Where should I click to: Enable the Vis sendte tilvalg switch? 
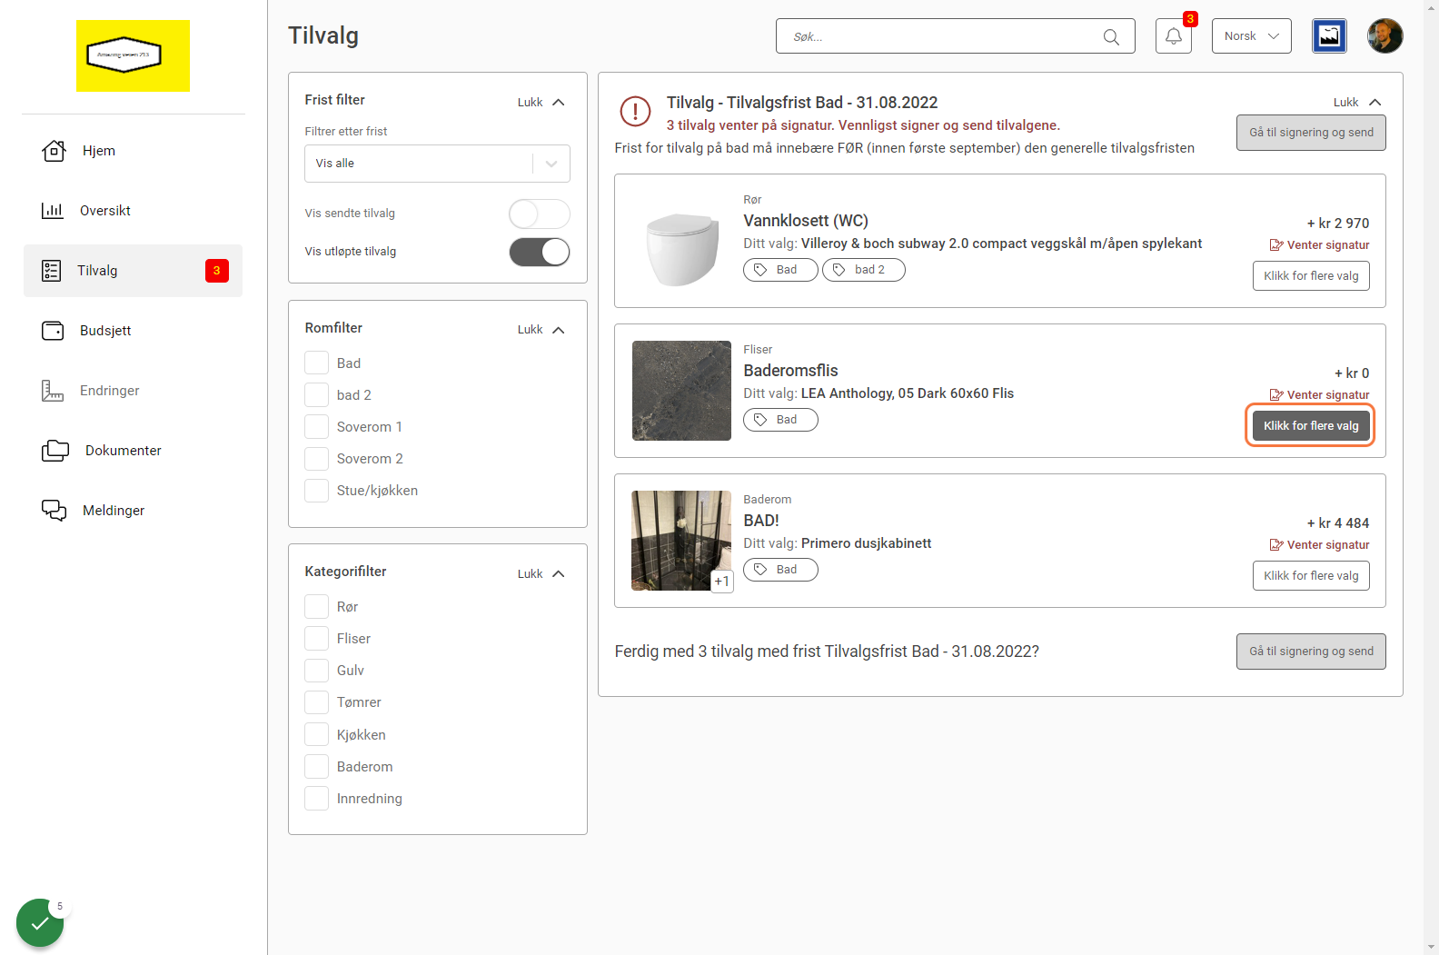point(540,214)
